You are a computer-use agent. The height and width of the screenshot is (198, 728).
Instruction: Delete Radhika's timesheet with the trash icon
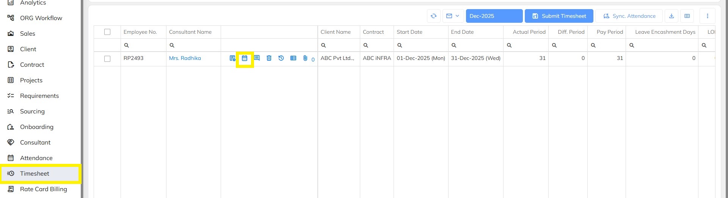(x=269, y=58)
